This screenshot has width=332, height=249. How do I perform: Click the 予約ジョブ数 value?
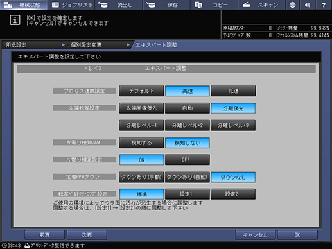click(270, 35)
